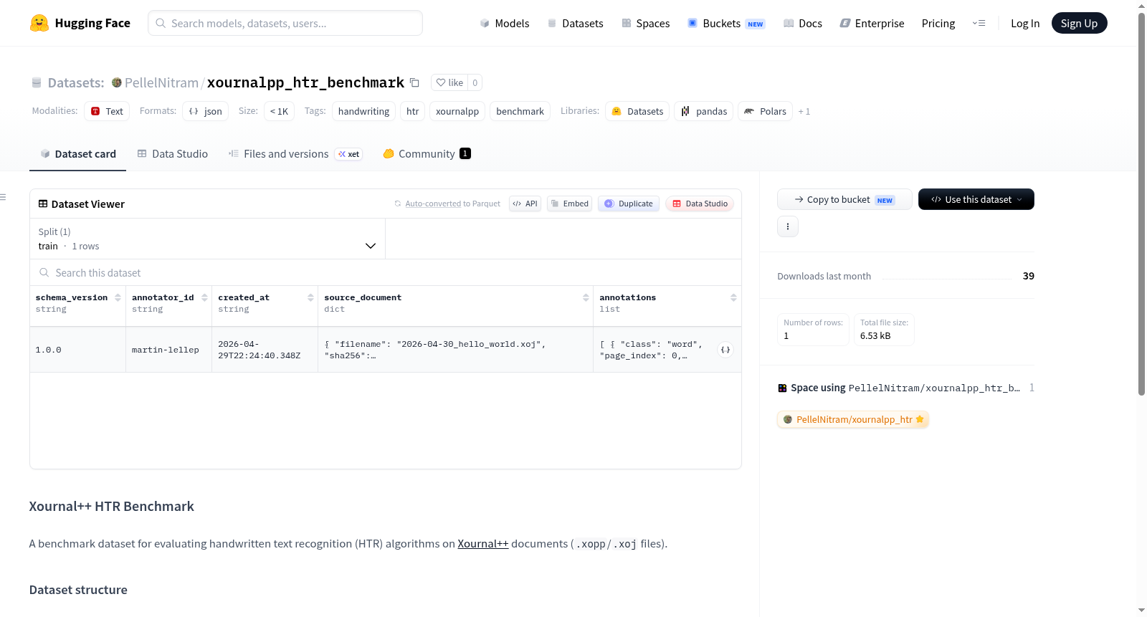
Task: Click the like count 0
Action: pos(475,82)
